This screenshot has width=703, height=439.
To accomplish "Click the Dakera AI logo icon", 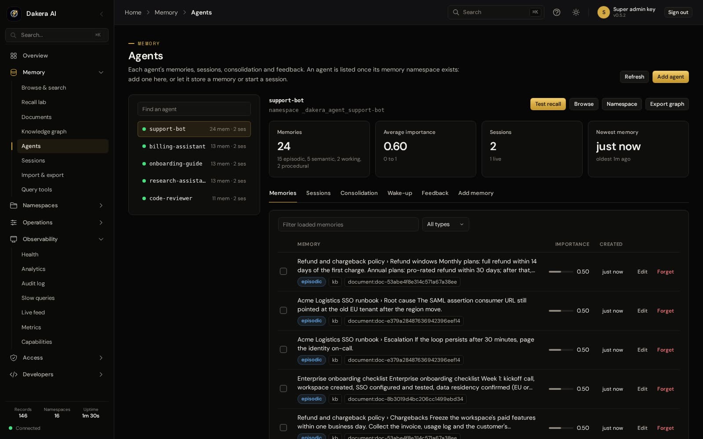I will (x=14, y=14).
